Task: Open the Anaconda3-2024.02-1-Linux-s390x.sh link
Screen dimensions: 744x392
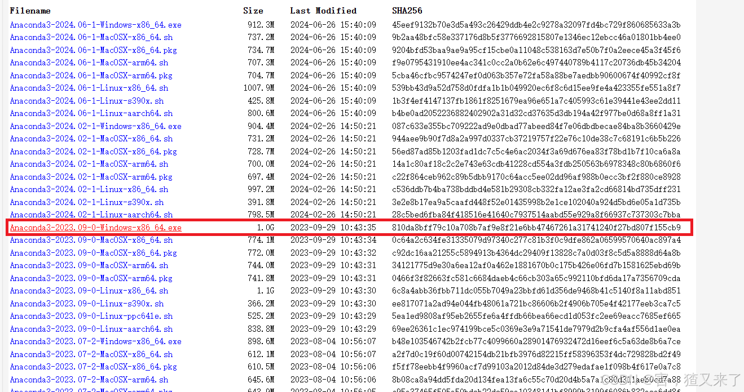Action: click(x=87, y=202)
